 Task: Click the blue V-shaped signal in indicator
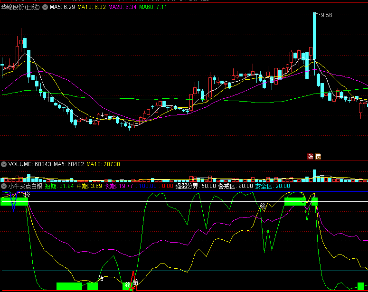(x=14, y=203)
